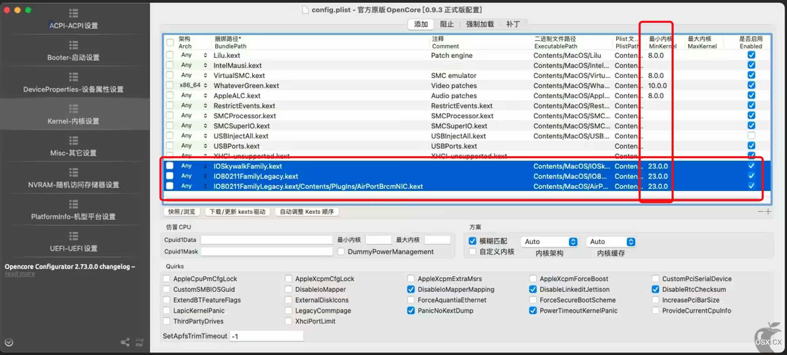Select the Kernel settings sidebar icon
The image size is (787, 355).
pyautogui.click(x=73, y=109)
